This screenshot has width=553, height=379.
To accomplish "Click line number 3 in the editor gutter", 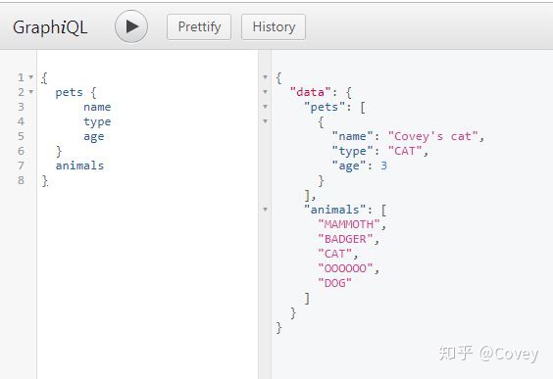I will coord(22,107).
